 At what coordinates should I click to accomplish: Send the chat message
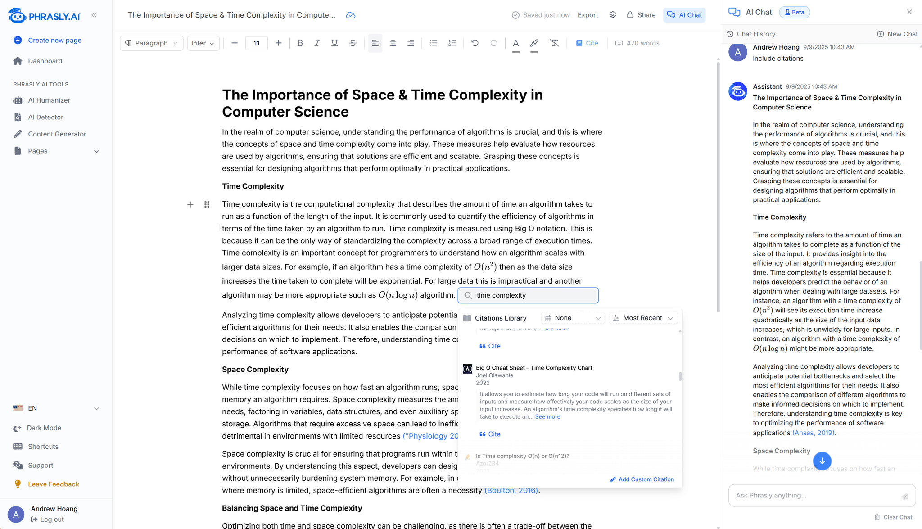(x=905, y=496)
